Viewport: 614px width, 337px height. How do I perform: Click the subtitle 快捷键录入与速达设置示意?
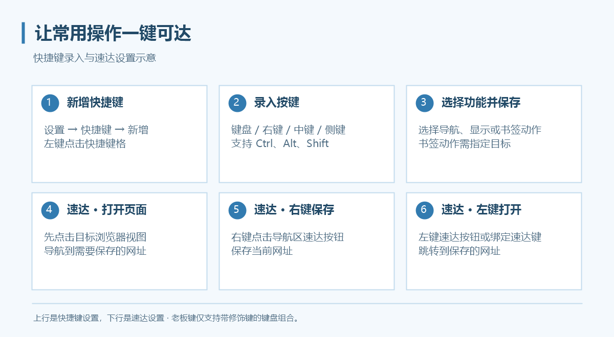(95, 58)
